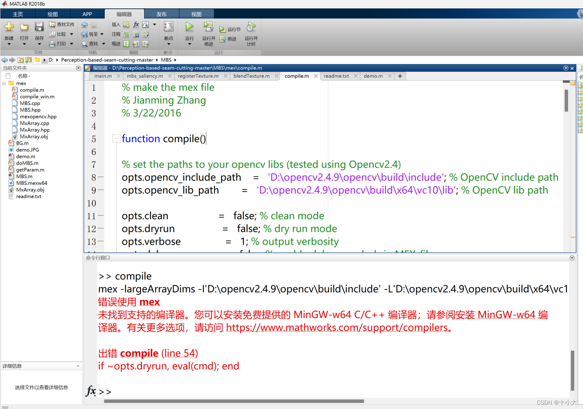Screen dimensions: 583x409
Task: Click the editor vertical scrollbar thumb
Action: 566,100
